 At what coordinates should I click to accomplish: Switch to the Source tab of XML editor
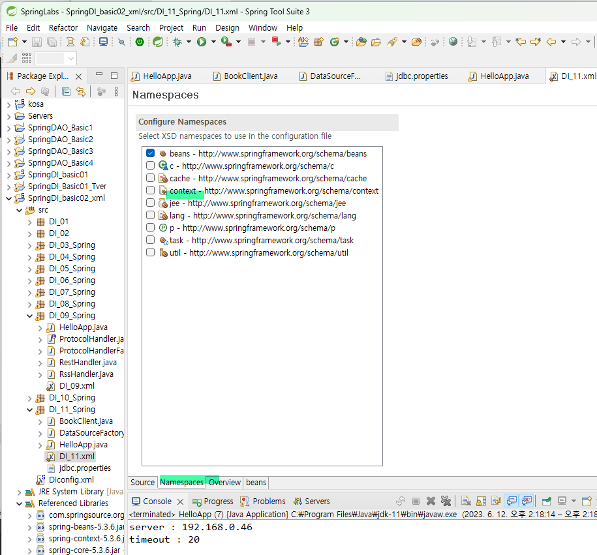(x=142, y=483)
